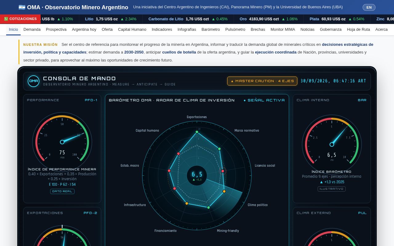Image resolution: width=394 pixels, height=246 pixels.
Task: Select the Infraestructura radar point
Action: pos(175,188)
